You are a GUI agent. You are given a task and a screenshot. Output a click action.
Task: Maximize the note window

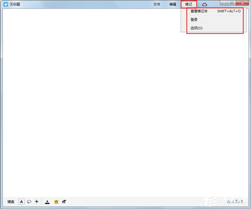pyautogui.click(x=232, y=4)
